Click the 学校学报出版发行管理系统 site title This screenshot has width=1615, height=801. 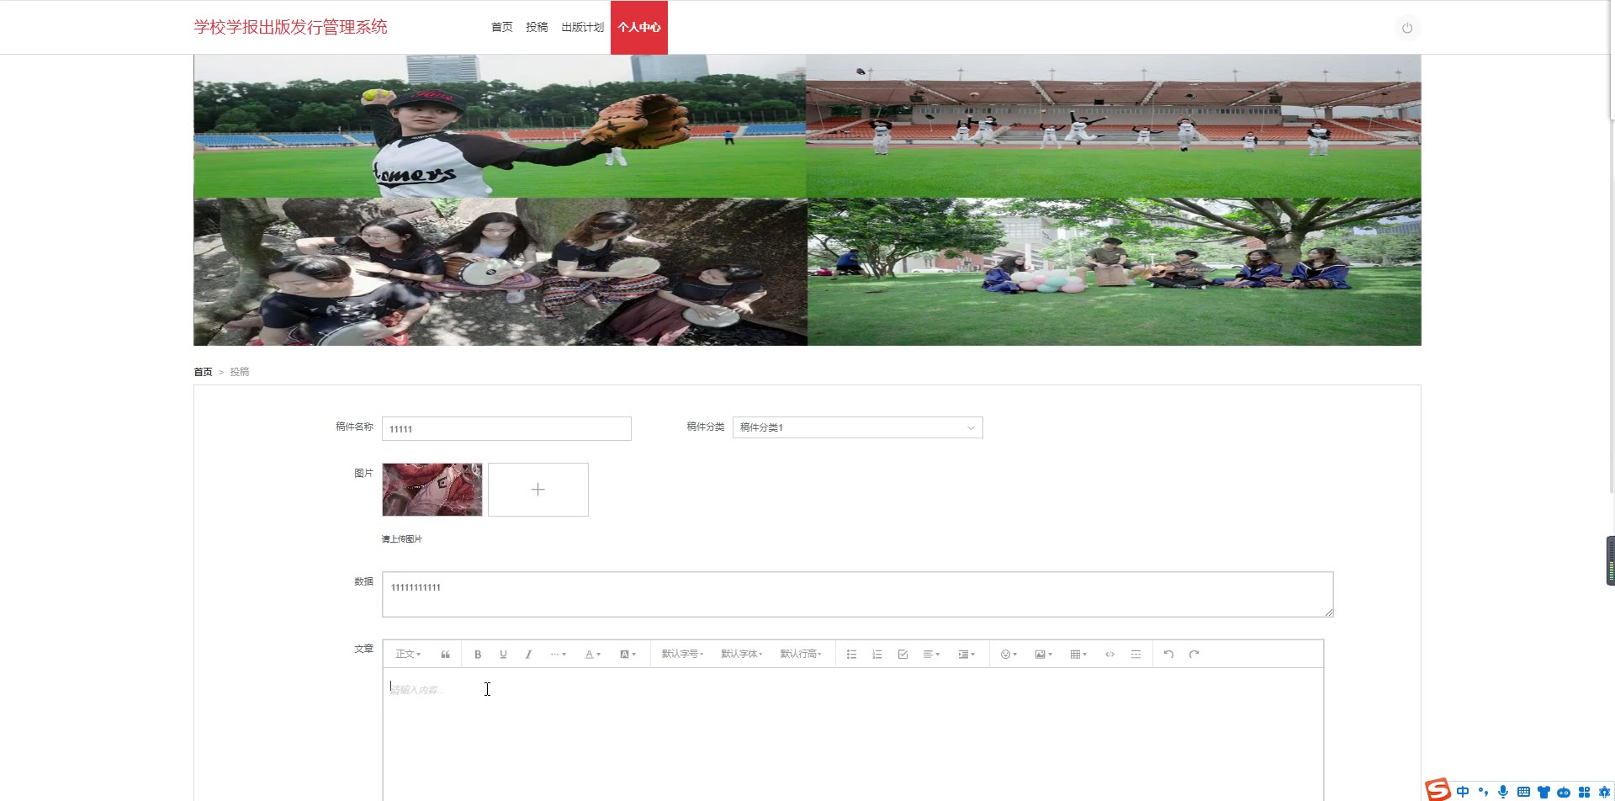click(291, 27)
